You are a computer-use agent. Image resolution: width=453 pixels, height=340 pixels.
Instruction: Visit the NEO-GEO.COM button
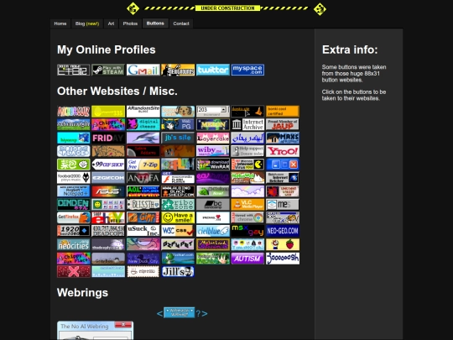[283, 231]
